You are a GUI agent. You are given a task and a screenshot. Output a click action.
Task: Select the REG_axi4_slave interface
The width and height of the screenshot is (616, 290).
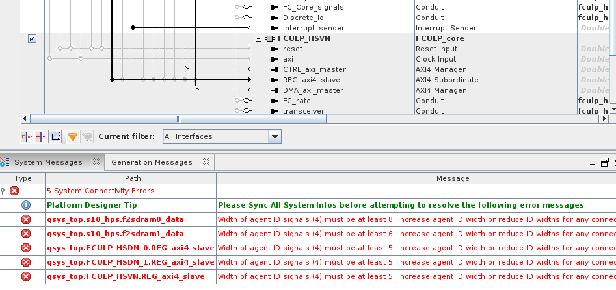pyautogui.click(x=312, y=80)
